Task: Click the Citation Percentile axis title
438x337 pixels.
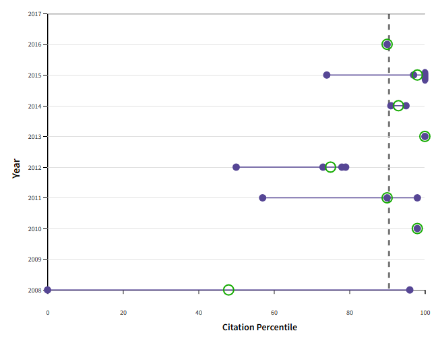Action: (x=259, y=328)
